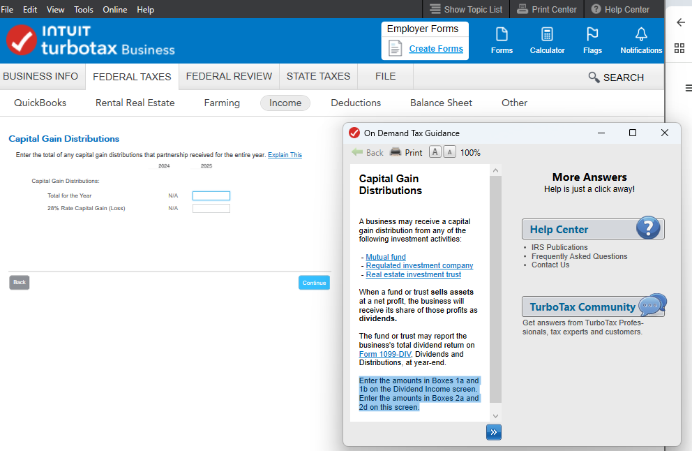
Task: Click the grid icon in right sidebar
Action: point(679,48)
